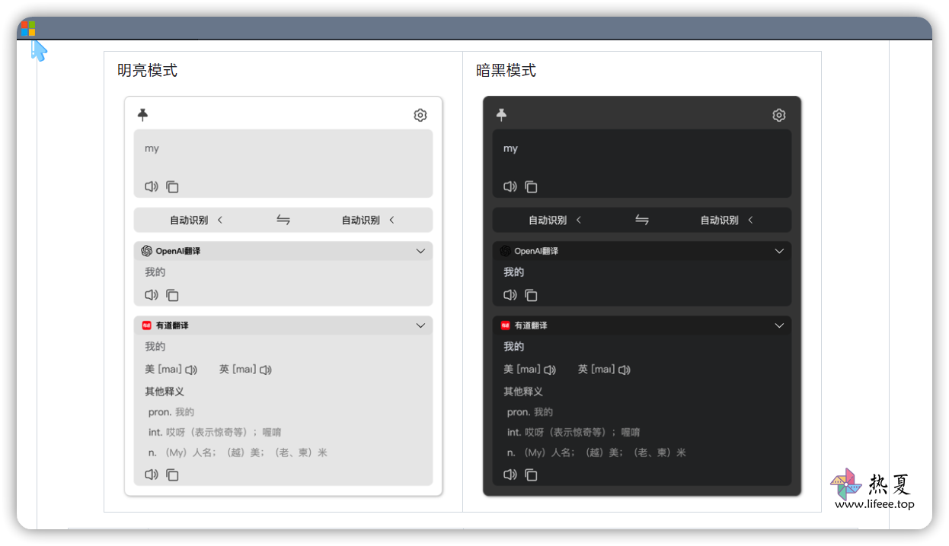Open settings gear in dark mode panel
Screen dimensions: 949x546
pos(779,115)
